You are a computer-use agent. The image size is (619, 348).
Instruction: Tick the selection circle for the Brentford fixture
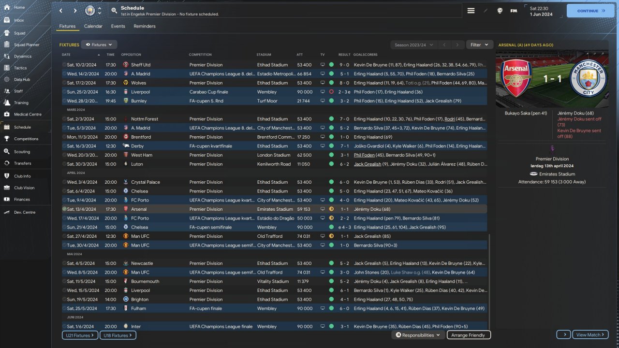point(64,137)
